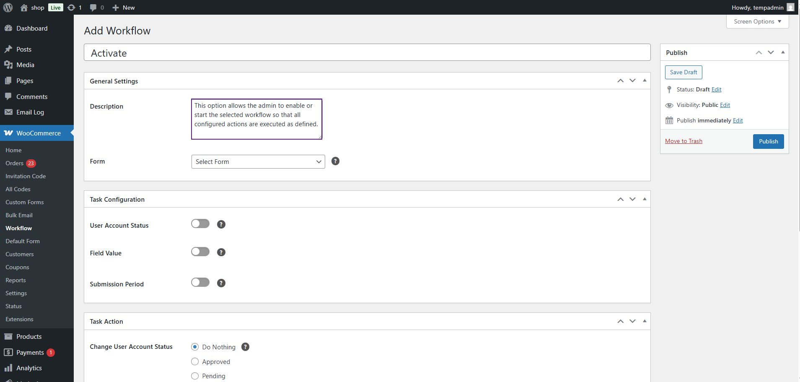Viewport: 800px width, 382px height.
Task: Click help icon beside Submission Period
Action: (x=221, y=283)
